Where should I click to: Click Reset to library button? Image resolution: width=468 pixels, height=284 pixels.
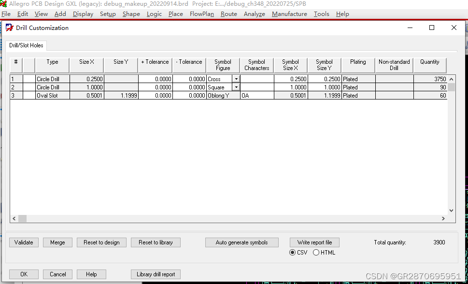156,242
